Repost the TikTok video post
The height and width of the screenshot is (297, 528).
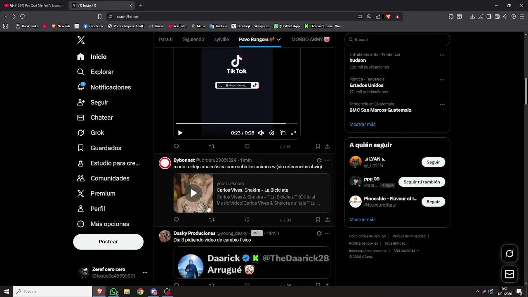[x=212, y=146]
